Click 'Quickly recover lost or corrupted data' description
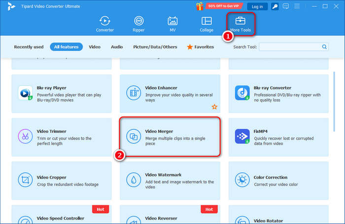The width and height of the screenshot is (345, 224). pos(283,141)
